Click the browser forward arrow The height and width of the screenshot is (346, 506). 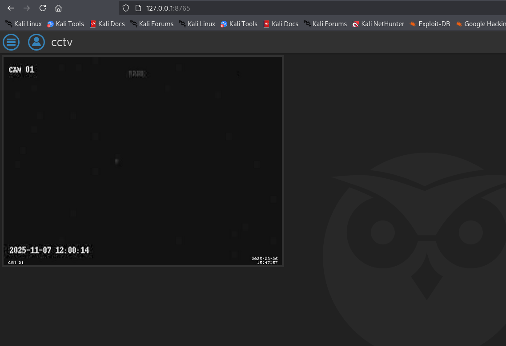click(x=27, y=8)
